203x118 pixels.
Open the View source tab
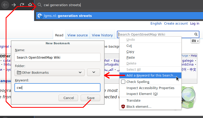pos(78,35)
